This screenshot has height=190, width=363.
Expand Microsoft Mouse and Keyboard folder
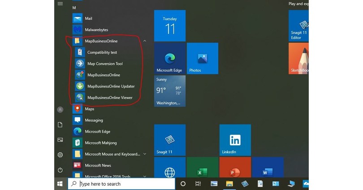[x=144, y=154]
